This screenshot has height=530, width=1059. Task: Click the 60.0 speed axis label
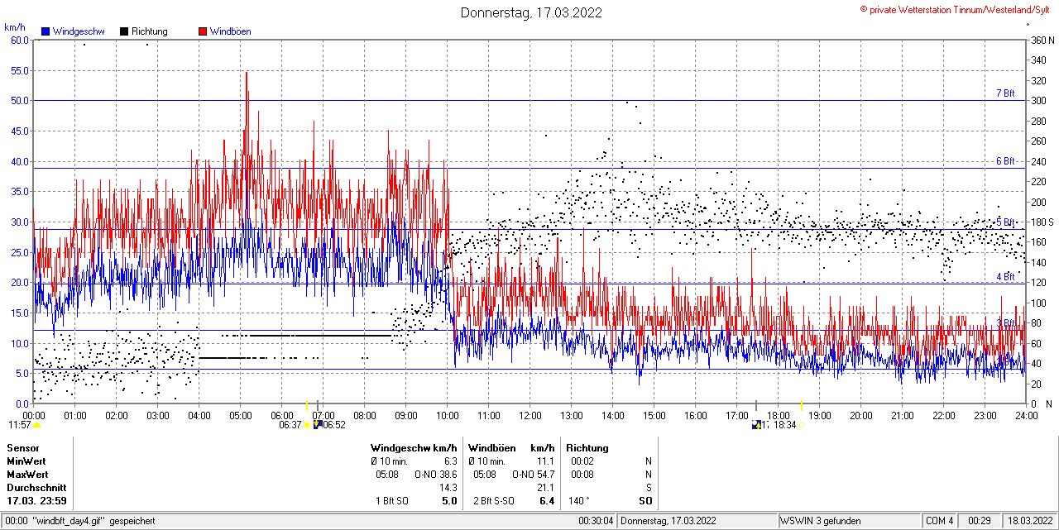[20, 40]
